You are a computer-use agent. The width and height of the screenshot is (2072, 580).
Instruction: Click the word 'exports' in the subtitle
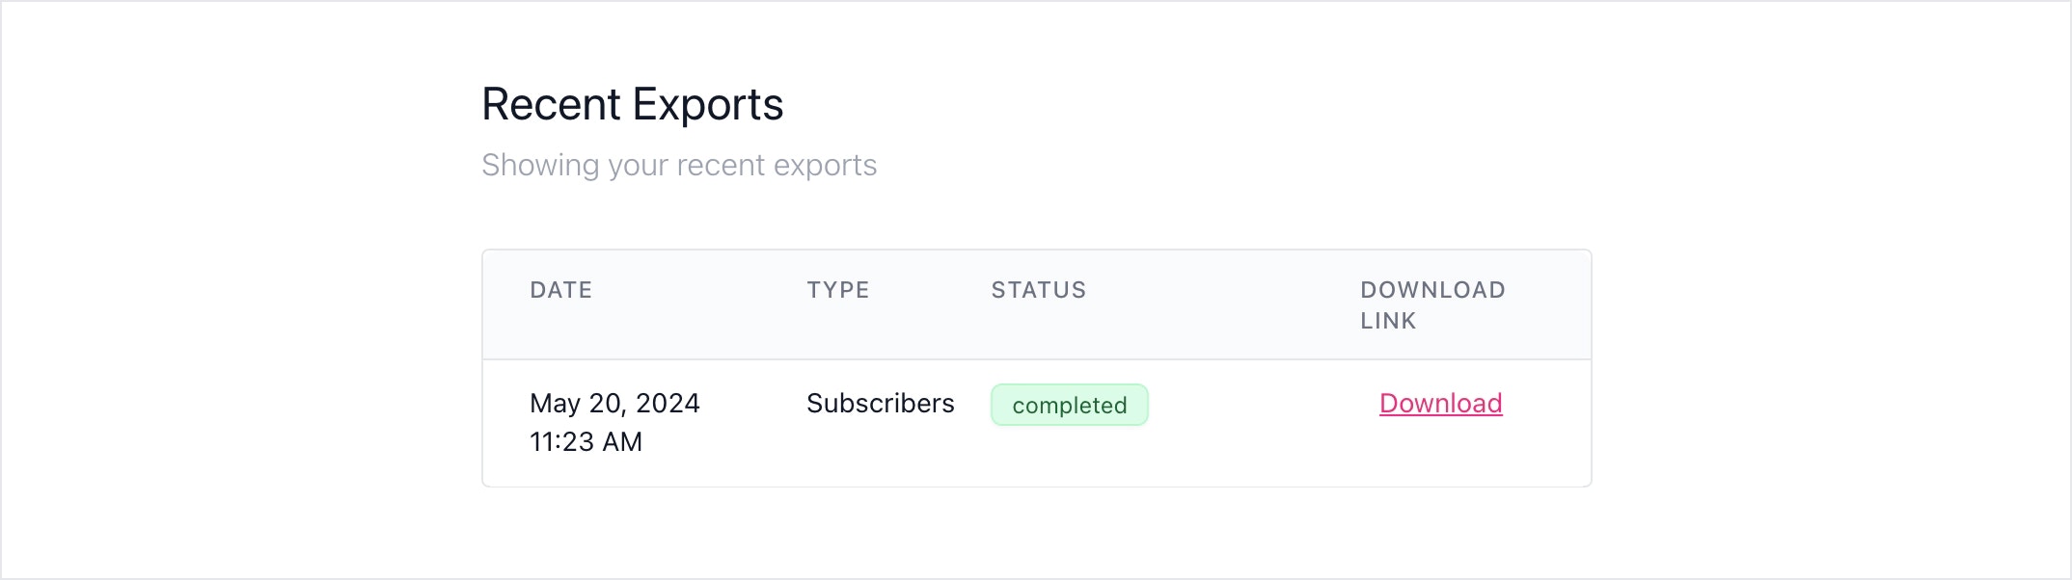[825, 165]
